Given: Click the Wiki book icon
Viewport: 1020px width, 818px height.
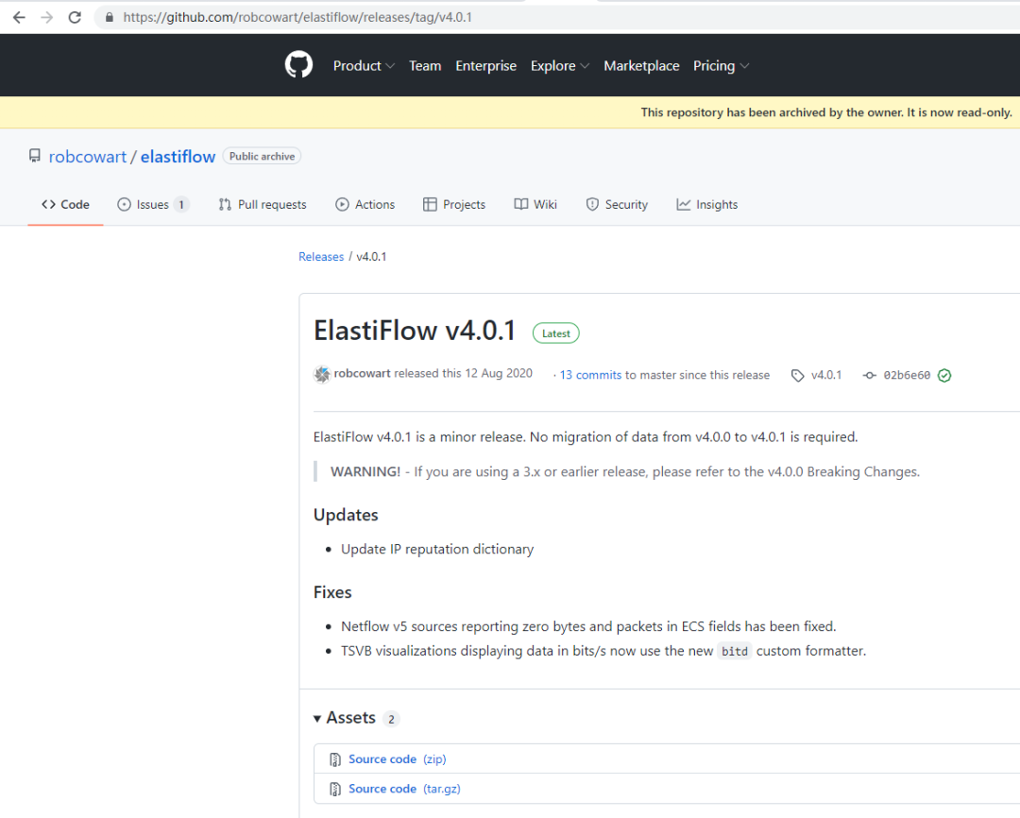Looking at the screenshot, I should (519, 204).
